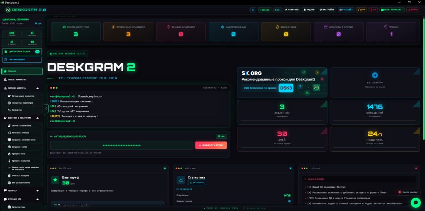The height and width of the screenshot is (211, 425).
Task: Click the robot icon for Создание ботов
Action: [10, 147]
